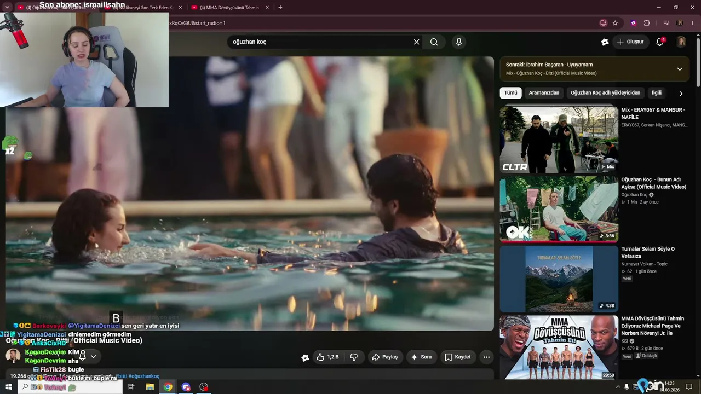Screen dimensions: 701x394
Task: Share the video via Paylaş
Action: (x=384, y=357)
